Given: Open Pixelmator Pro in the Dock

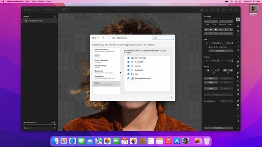Looking at the screenshot, I should [133, 141].
